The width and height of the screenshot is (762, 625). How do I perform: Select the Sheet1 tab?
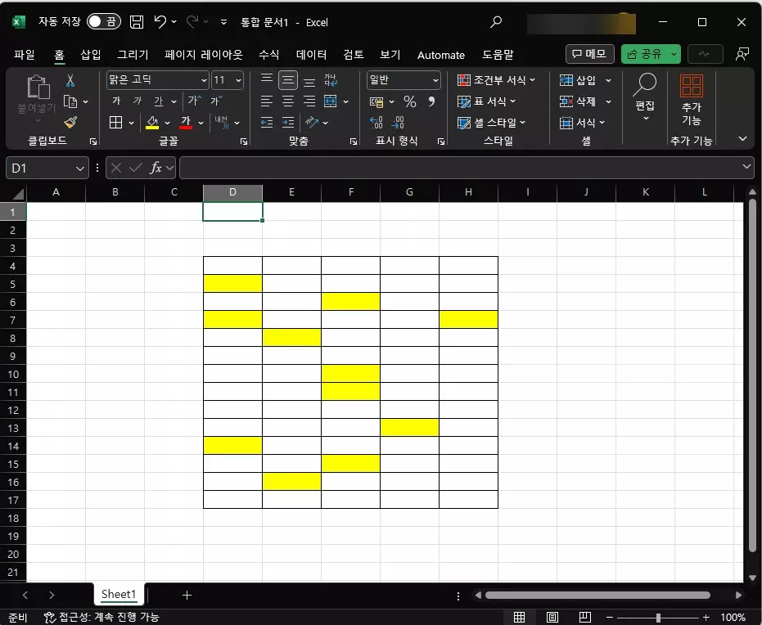point(119,594)
